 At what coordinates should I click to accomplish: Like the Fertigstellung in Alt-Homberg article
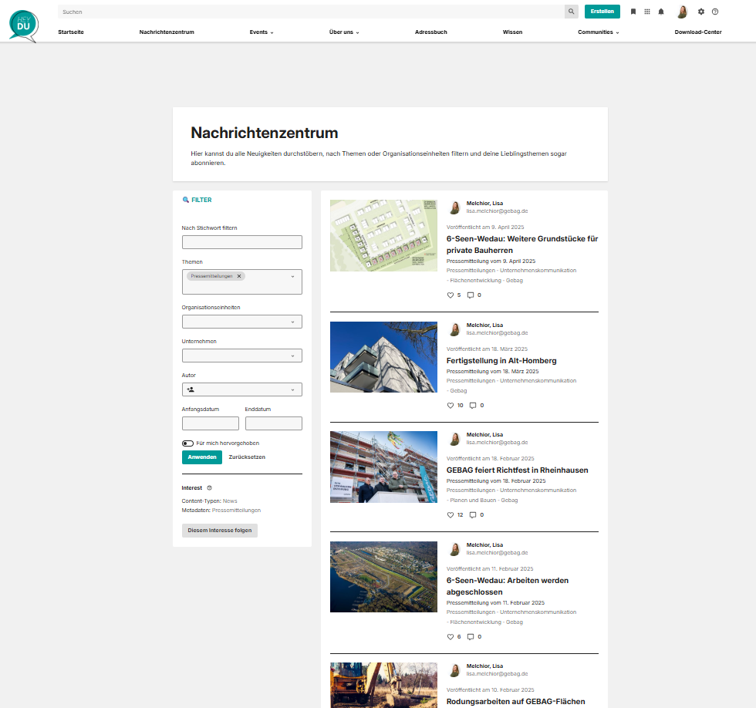tap(451, 405)
